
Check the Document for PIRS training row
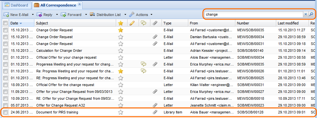[6, 112]
